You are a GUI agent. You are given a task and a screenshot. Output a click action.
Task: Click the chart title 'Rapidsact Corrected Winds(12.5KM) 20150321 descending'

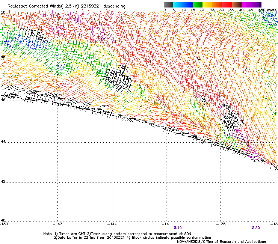coord(66,6)
